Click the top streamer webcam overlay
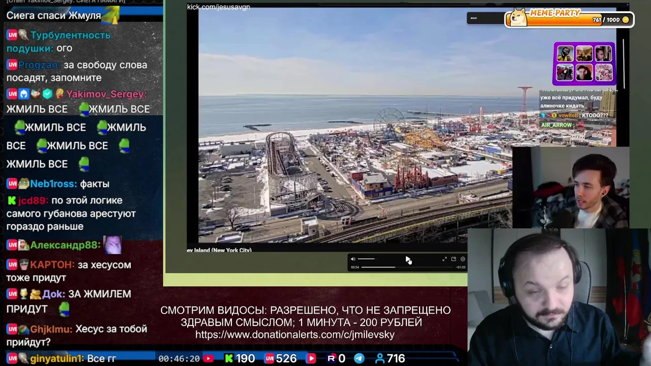Image resolution: width=651 pixels, height=366 pixels. click(571, 187)
